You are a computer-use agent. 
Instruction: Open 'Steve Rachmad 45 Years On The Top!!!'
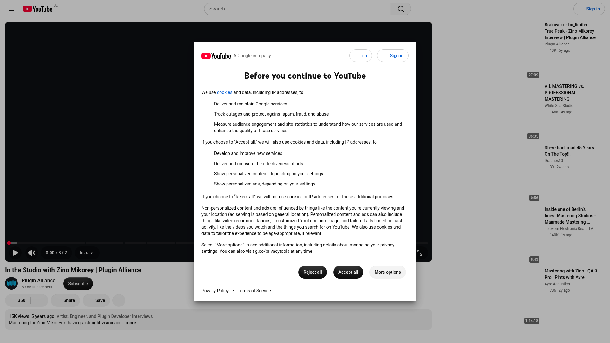point(569,151)
